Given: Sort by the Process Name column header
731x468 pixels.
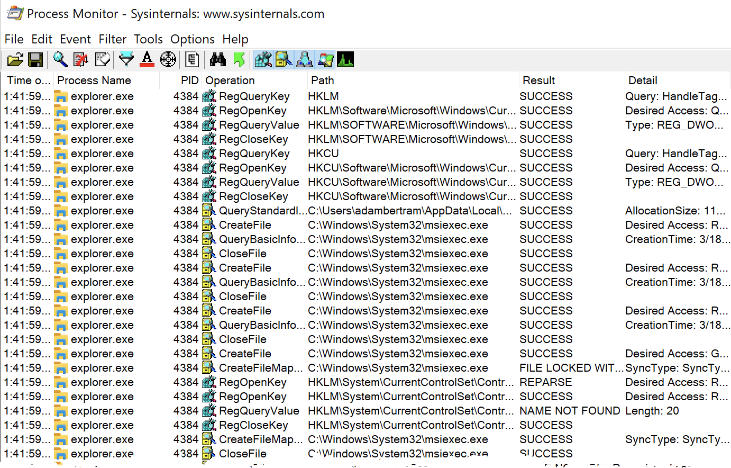Looking at the screenshot, I should [x=106, y=80].
